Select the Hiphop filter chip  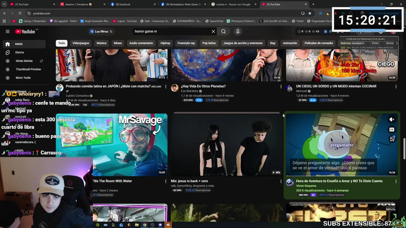165,43
